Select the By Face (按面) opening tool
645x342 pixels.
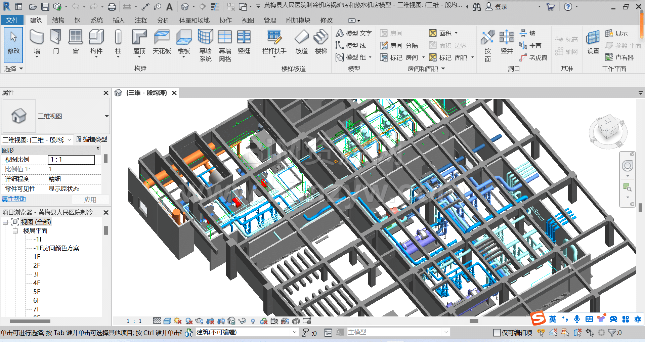[488, 46]
